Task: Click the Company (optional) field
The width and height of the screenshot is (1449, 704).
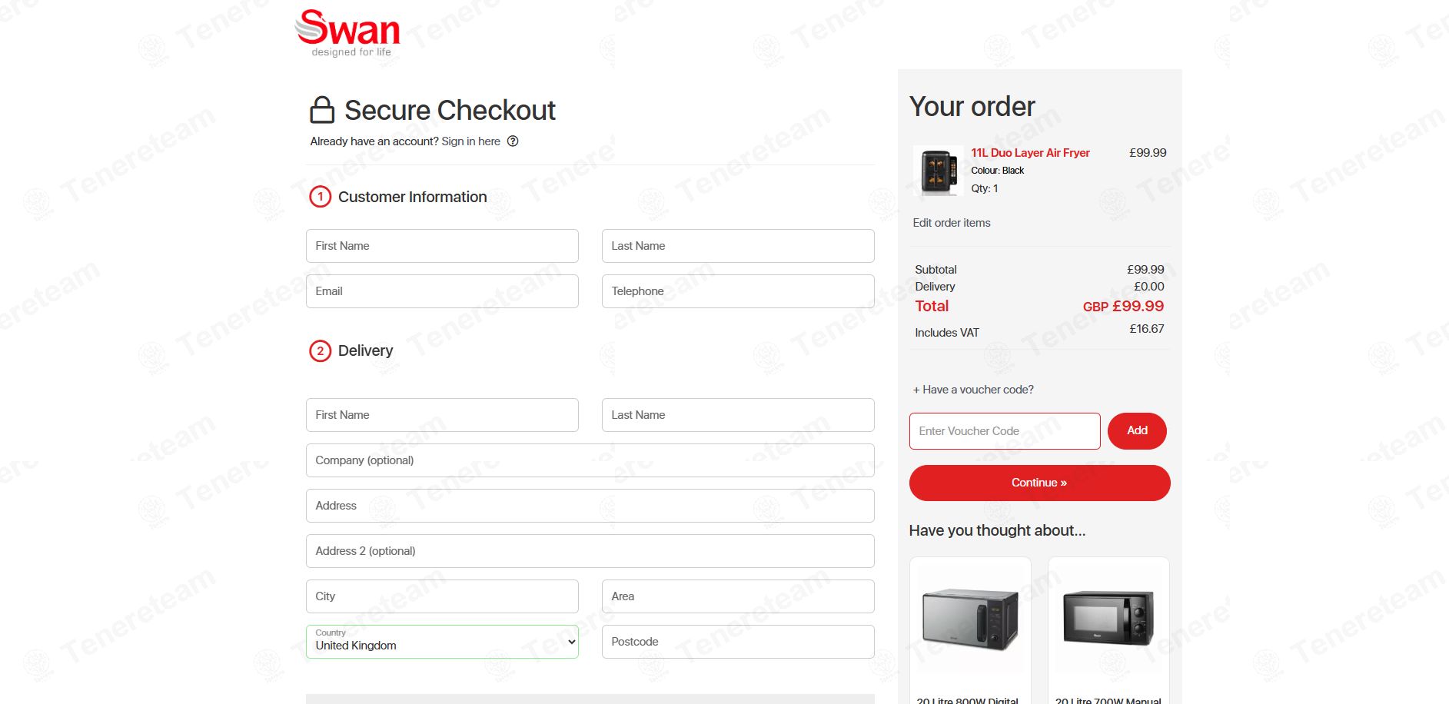Action: point(590,460)
